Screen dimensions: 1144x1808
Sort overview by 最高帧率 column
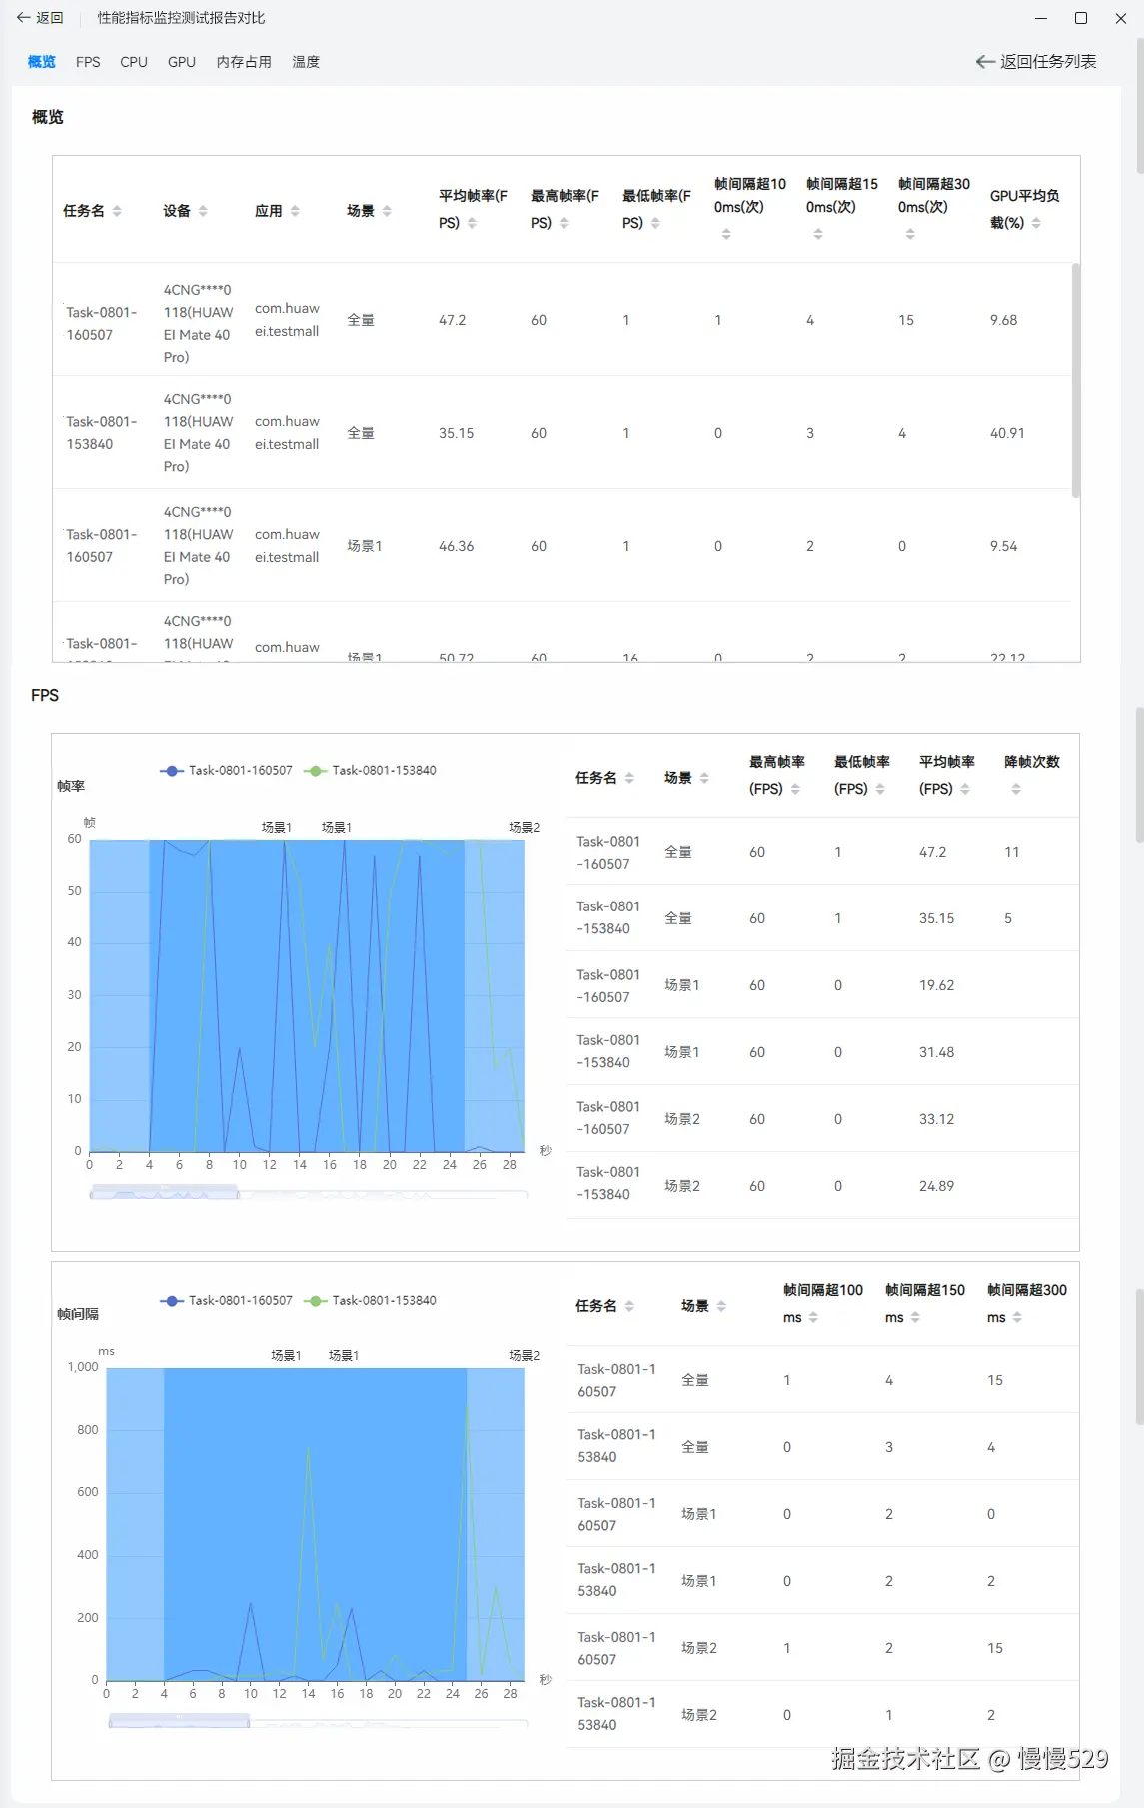pyautogui.click(x=564, y=223)
